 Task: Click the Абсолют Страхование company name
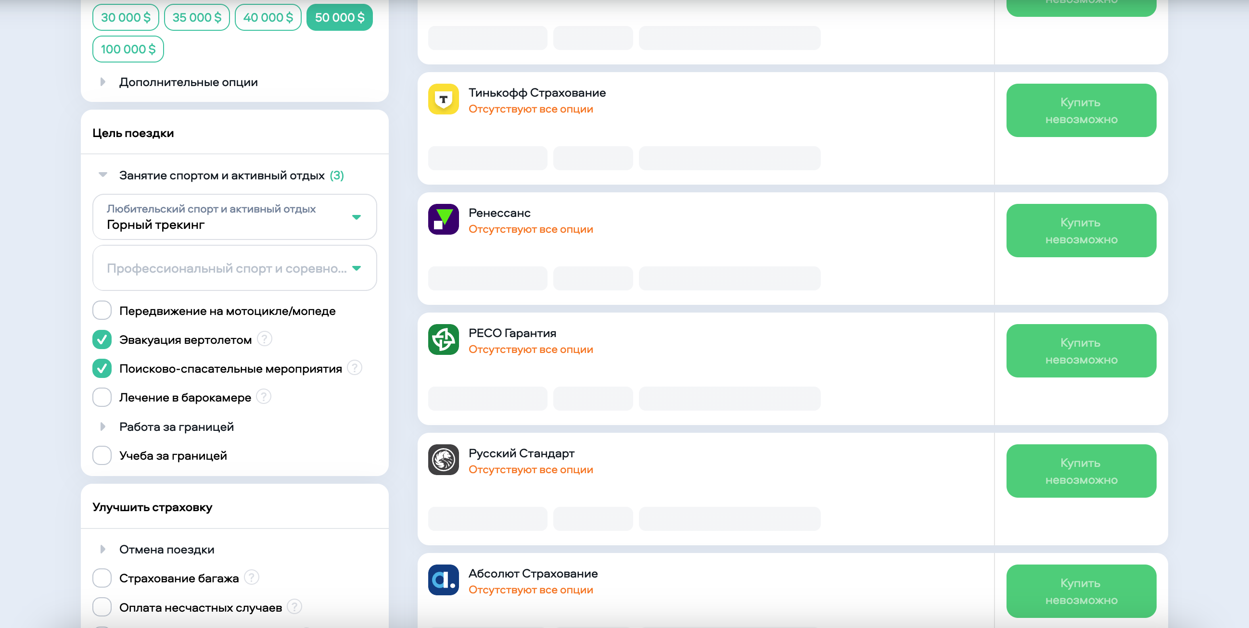point(534,573)
